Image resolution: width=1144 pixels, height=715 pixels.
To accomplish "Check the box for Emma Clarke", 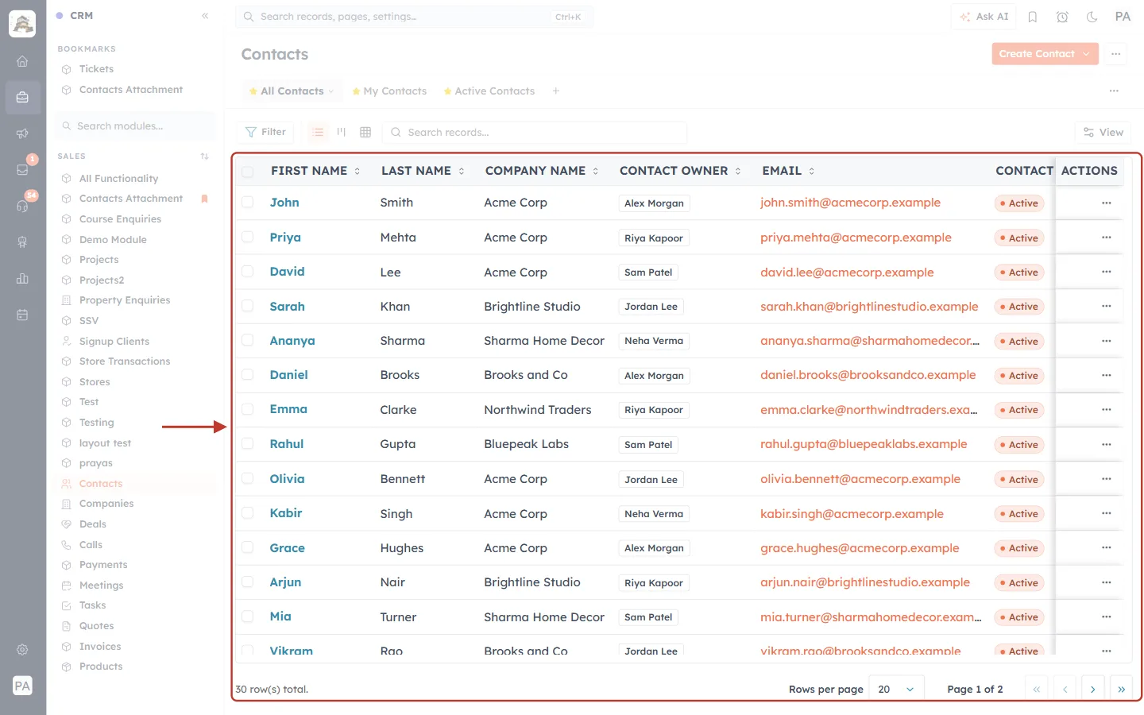I will (248, 409).
